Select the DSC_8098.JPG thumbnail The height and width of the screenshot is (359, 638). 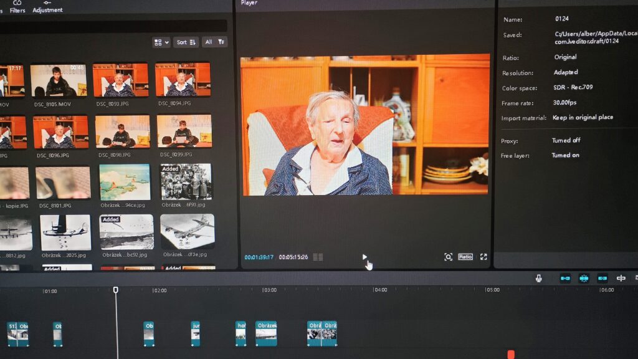[x=122, y=132]
